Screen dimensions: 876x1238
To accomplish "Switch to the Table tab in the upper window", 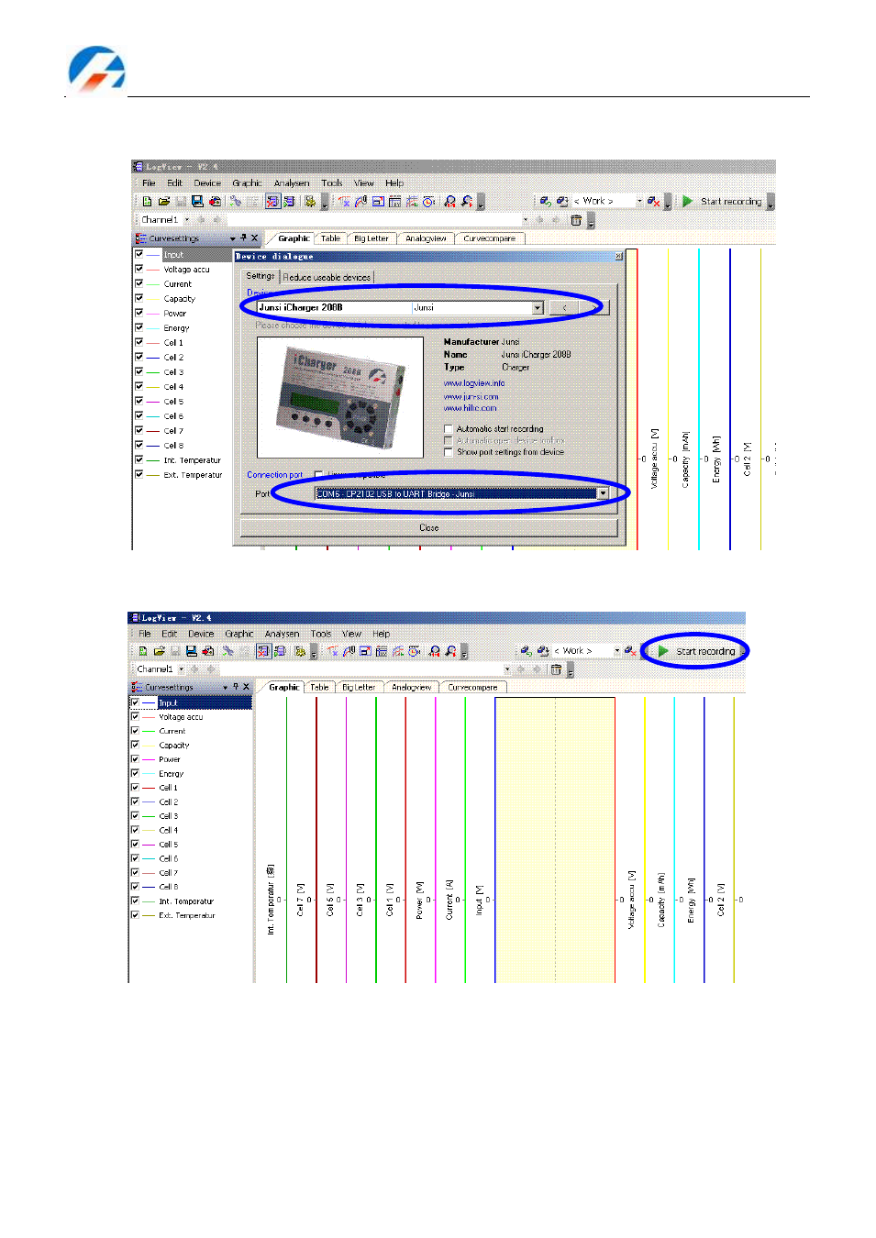I will point(330,238).
